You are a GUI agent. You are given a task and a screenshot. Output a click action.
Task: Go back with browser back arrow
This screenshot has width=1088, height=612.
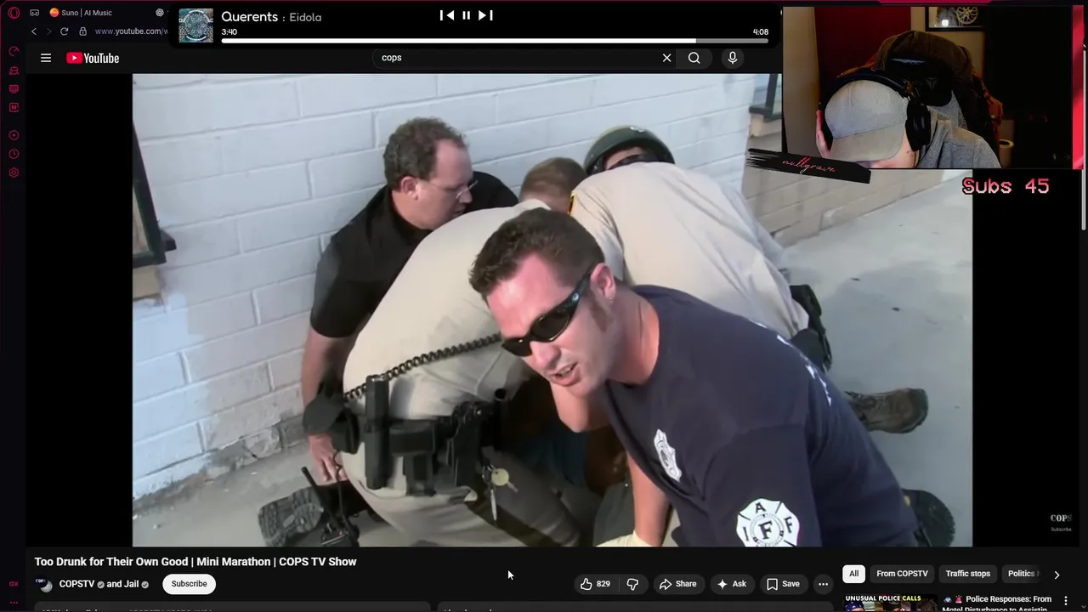point(34,31)
